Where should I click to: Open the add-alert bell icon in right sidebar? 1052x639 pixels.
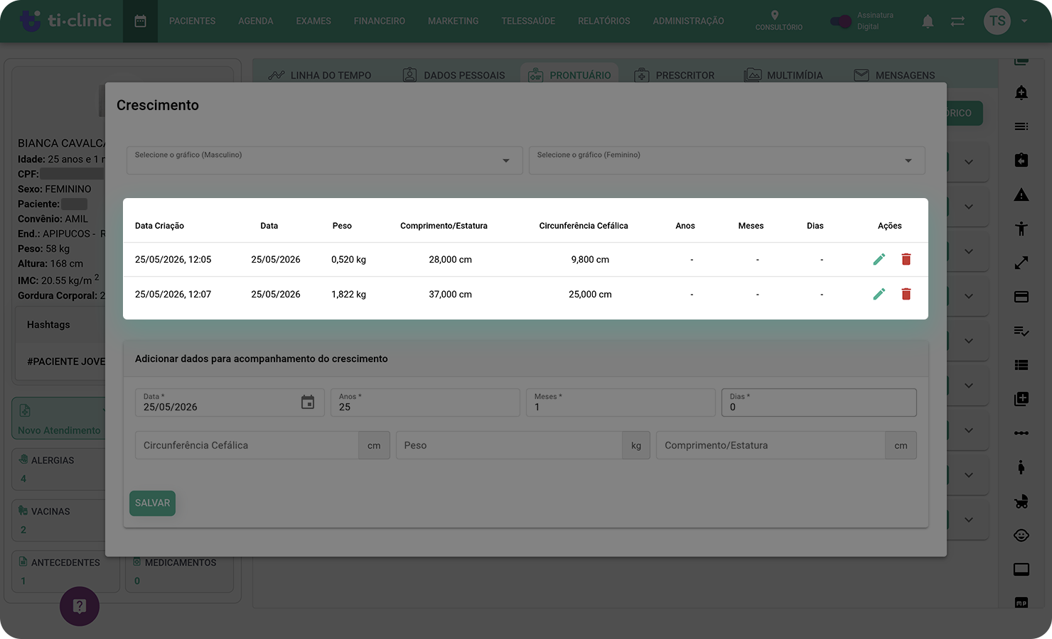(x=1021, y=92)
